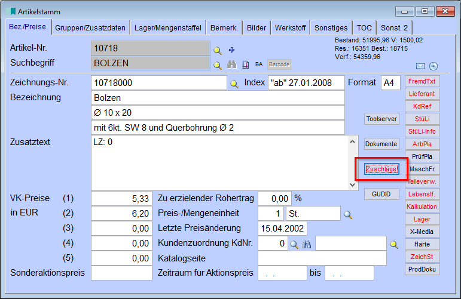Click the Lager side button

click(x=422, y=219)
